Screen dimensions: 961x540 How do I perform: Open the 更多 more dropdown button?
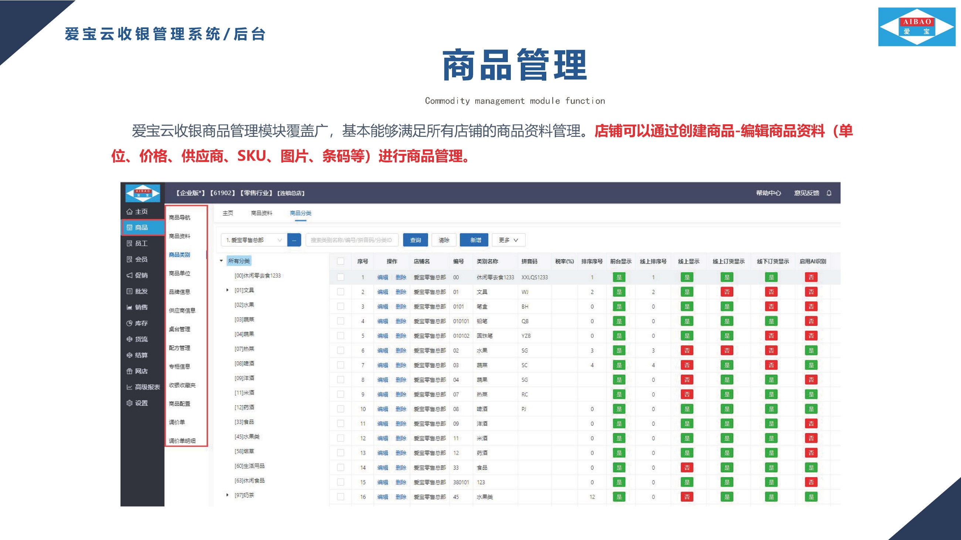(x=509, y=240)
